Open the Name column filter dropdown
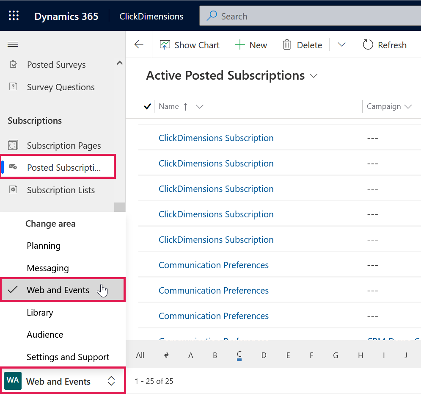 click(x=199, y=107)
